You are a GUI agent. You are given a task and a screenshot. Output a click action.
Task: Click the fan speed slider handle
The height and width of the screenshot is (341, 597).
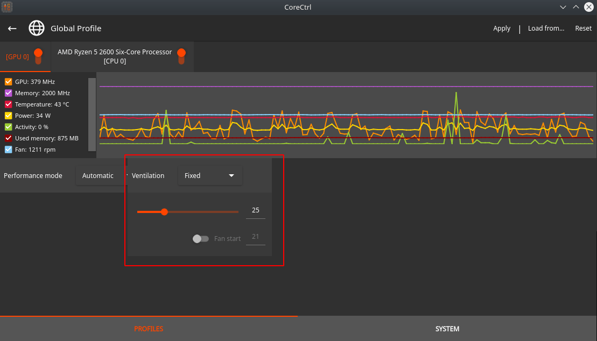(x=164, y=212)
